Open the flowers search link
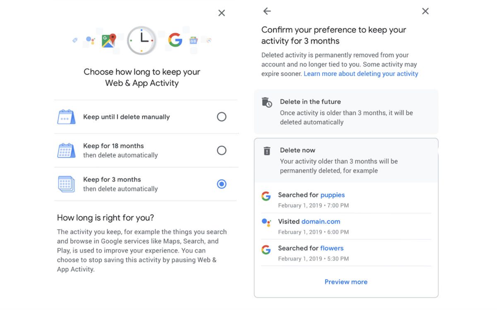 (332, 248)
